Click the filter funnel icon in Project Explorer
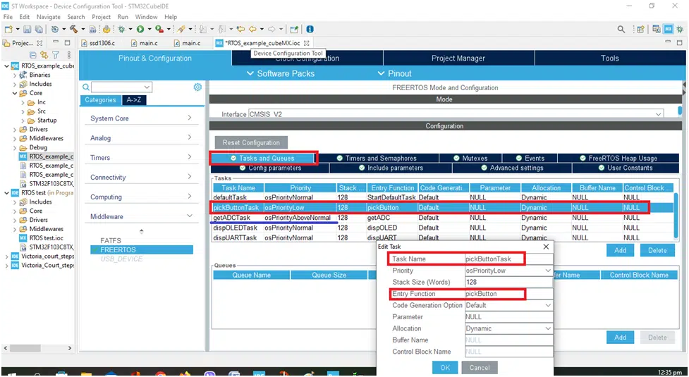Viewport: 689px width, 377px height. (x=56, y=55)
